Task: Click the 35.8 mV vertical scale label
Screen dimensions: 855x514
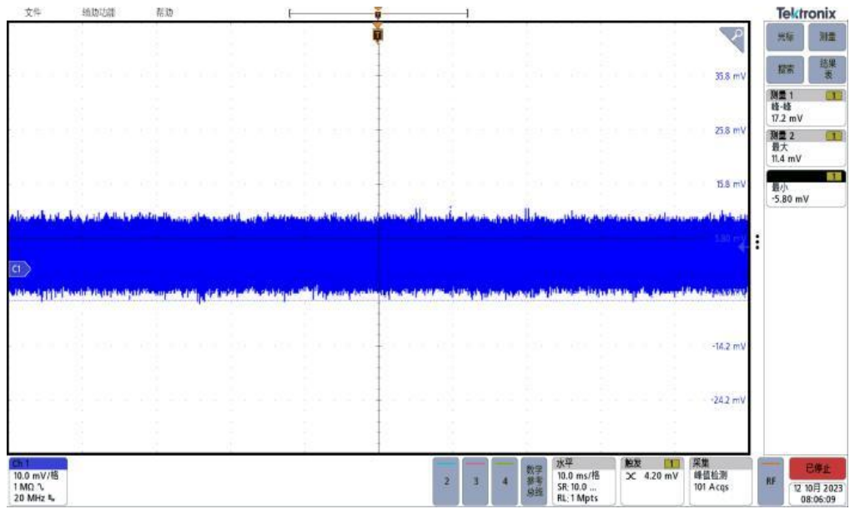Action: click(x=730, y=77)
